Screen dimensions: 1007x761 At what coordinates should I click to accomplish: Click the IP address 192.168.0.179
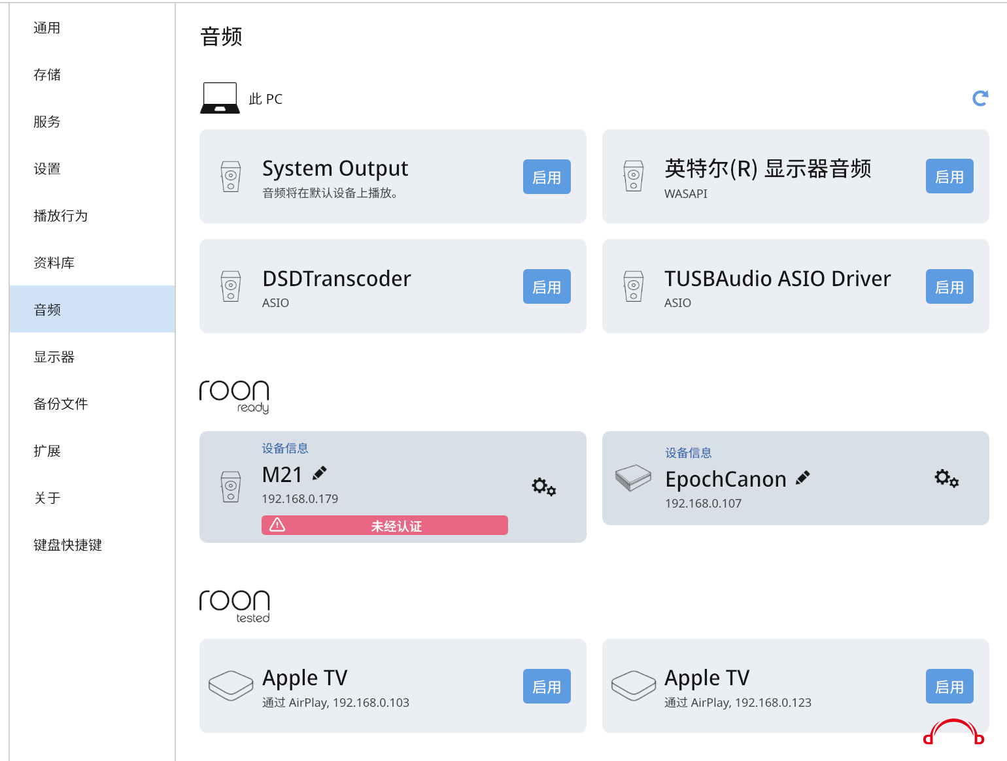click(x=299, y=498)
